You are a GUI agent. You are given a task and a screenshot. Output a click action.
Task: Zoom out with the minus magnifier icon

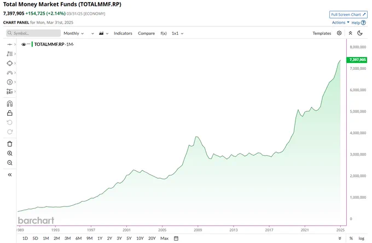(10, 163)
